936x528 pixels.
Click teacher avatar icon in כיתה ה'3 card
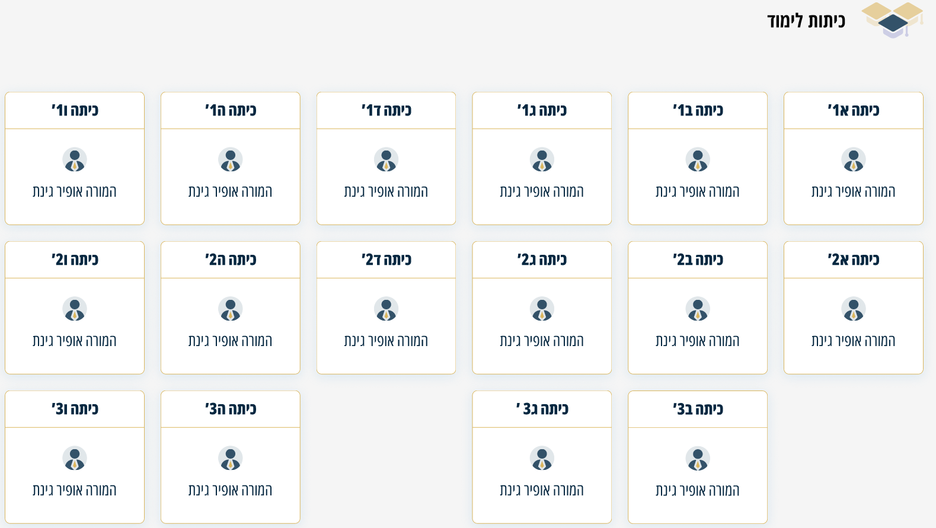pos(231,459)
